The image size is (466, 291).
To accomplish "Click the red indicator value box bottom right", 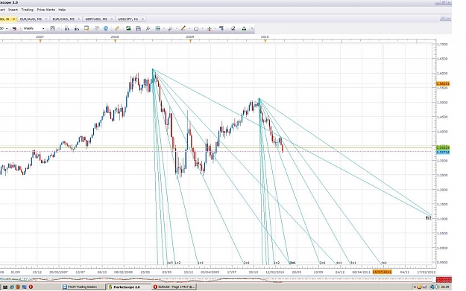I will pos(444,279).
